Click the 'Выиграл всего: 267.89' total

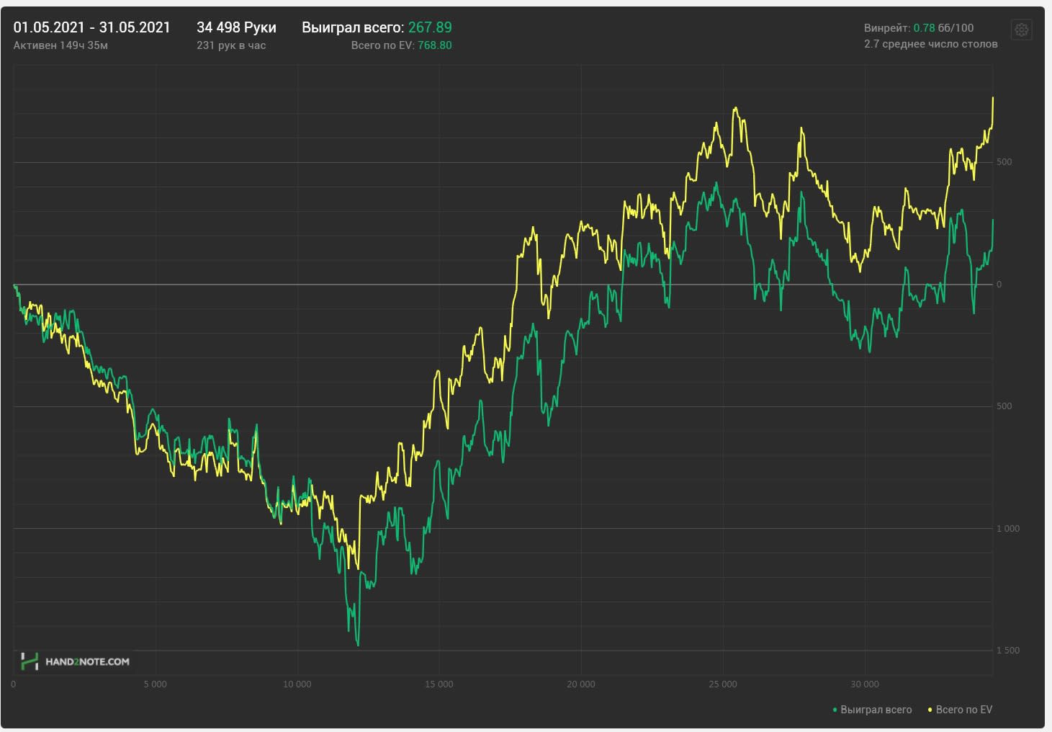(377, 27)
